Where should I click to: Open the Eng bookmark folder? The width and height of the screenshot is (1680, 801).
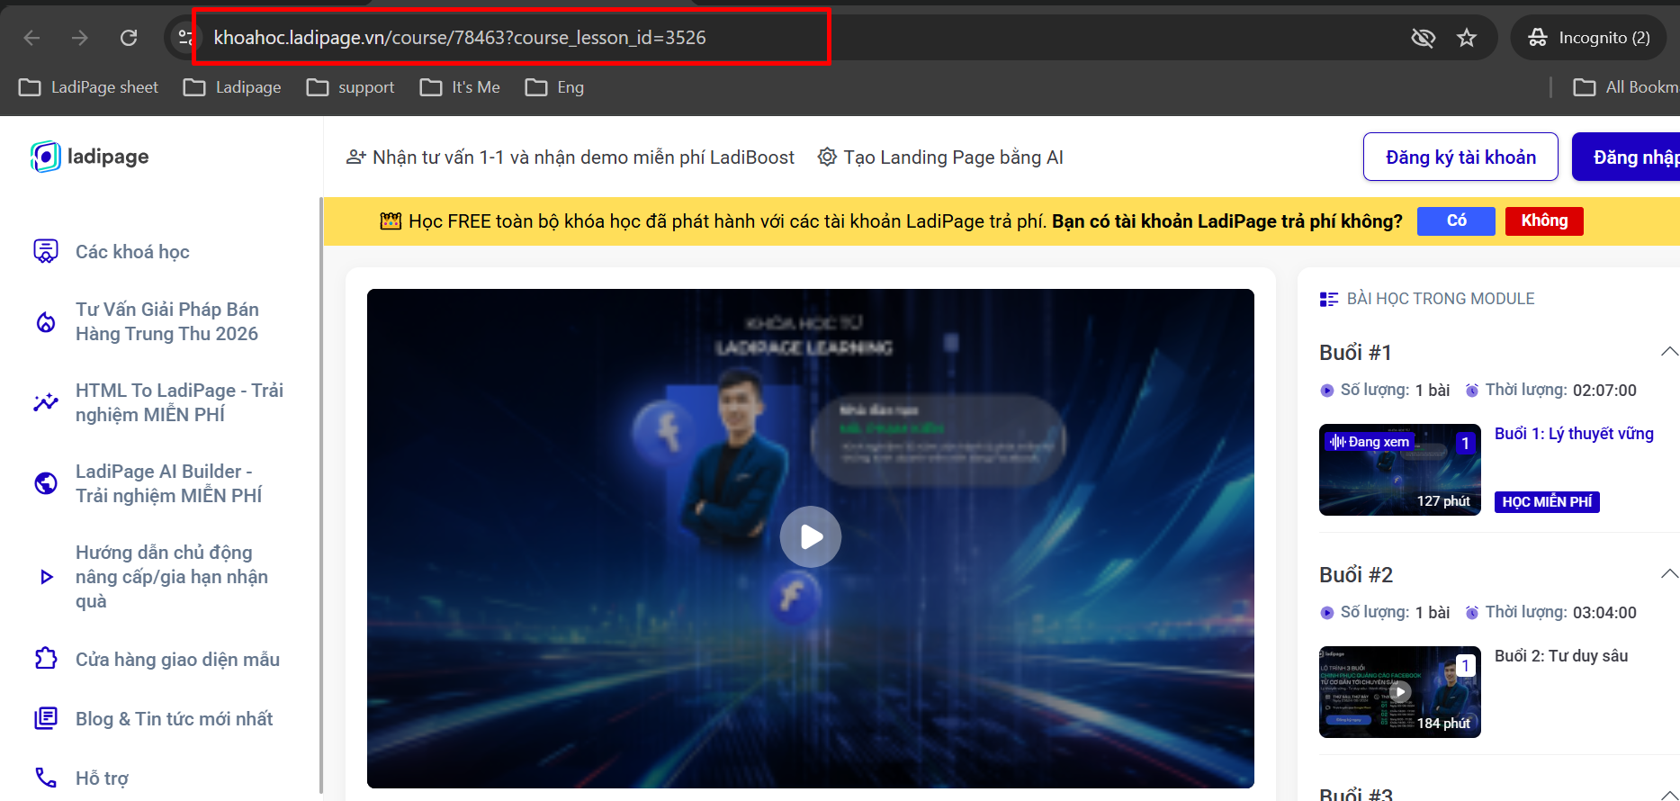coord(554,87)
